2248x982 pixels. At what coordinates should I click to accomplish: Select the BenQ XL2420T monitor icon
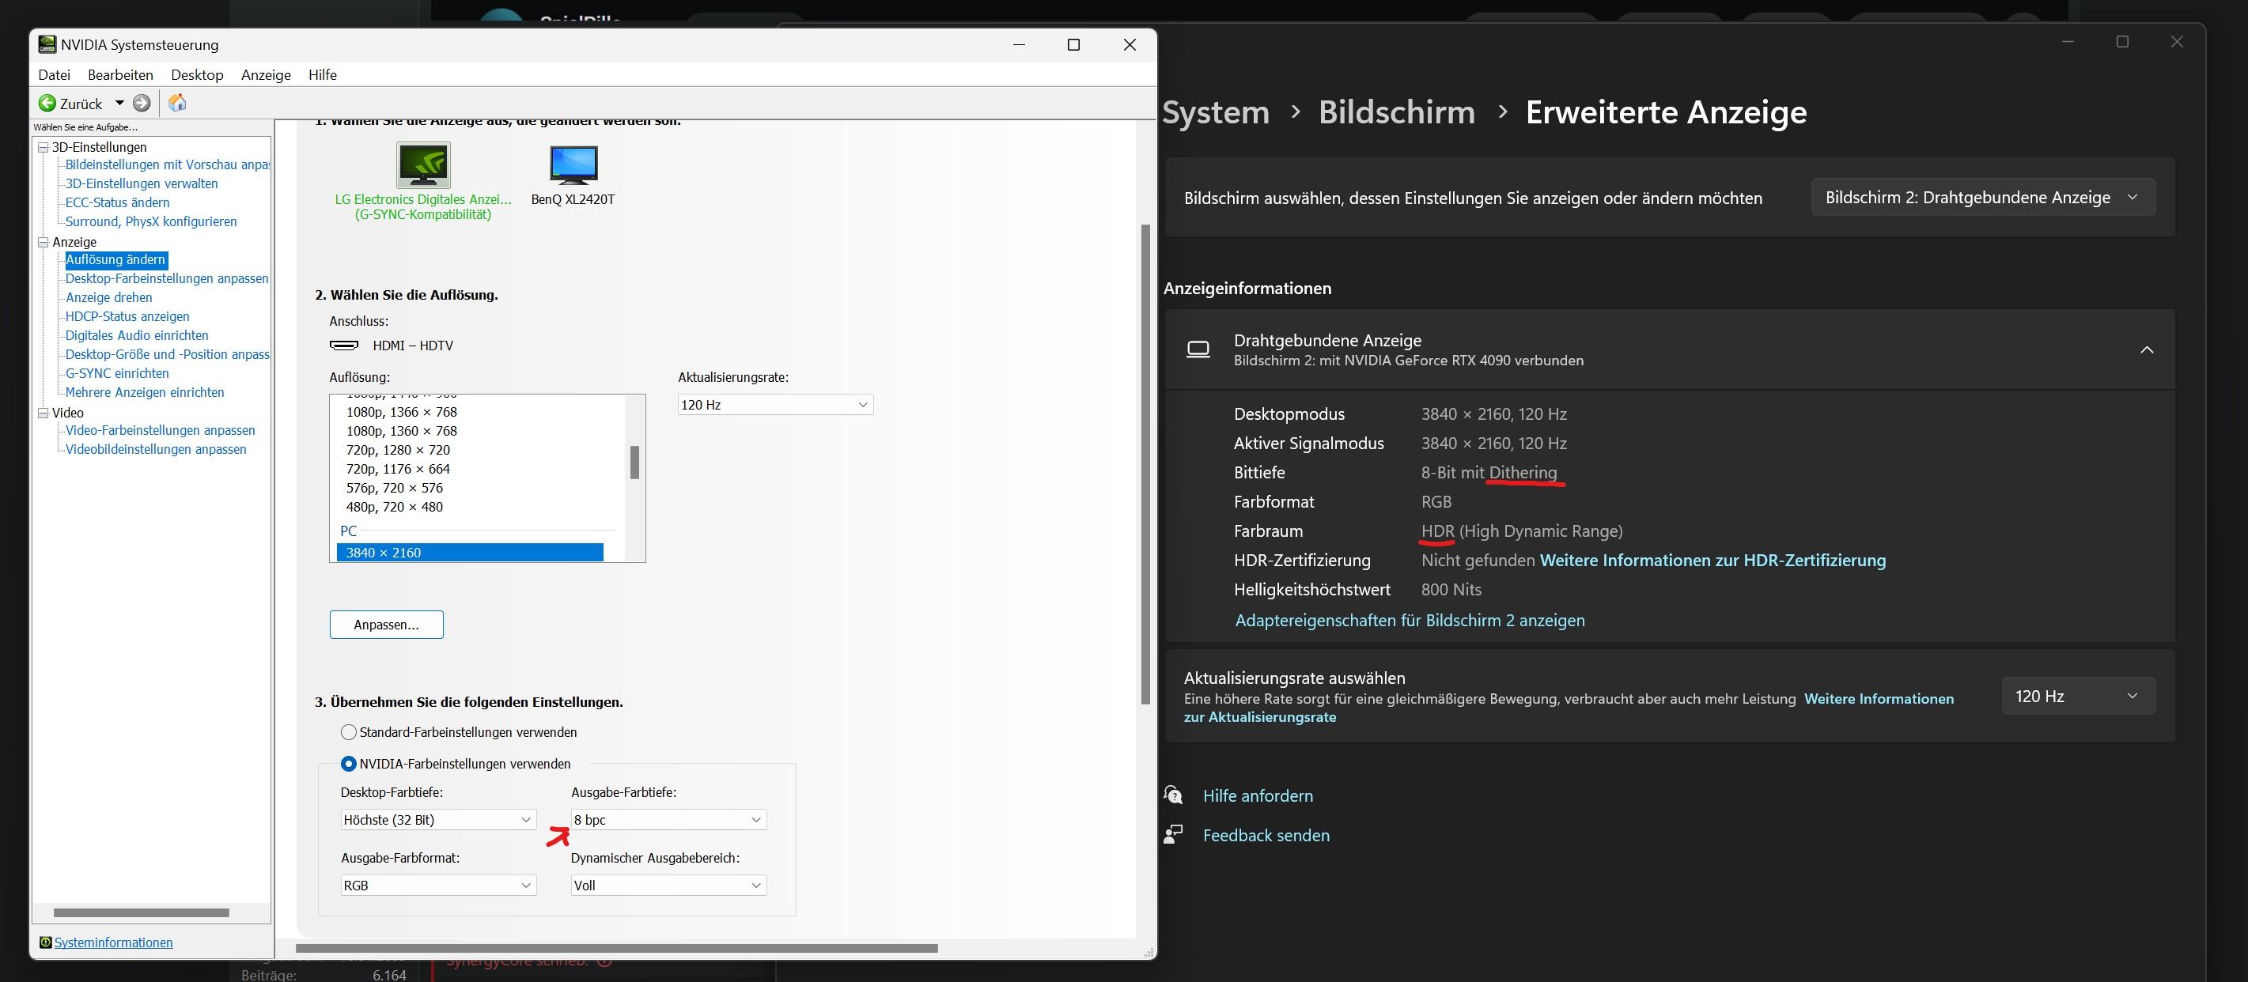click(573, 164)
